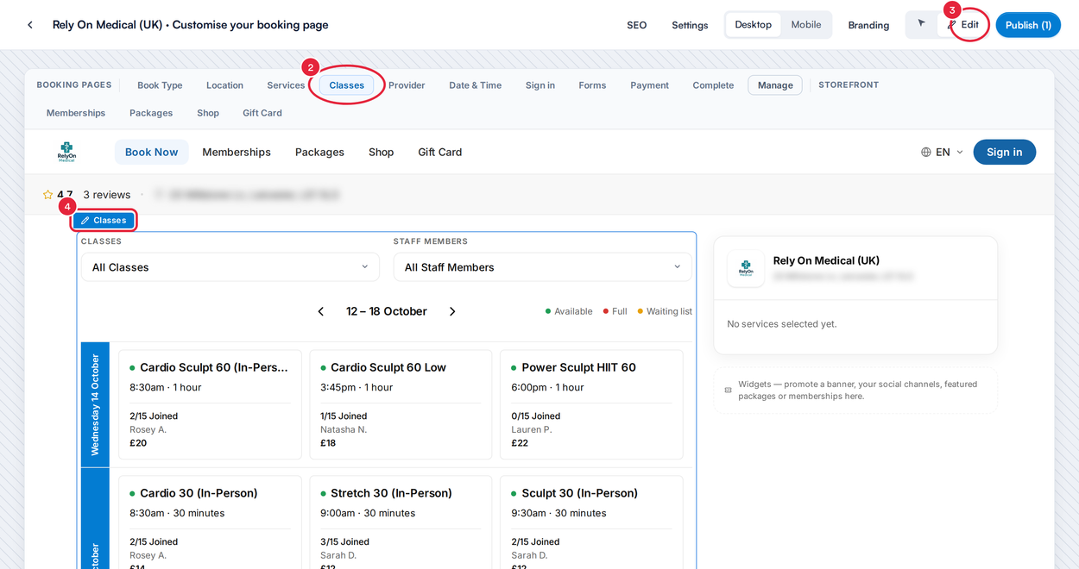Open the Classes page tab
This screenshot has height=569, width=1079.
[x=347, y=85]
